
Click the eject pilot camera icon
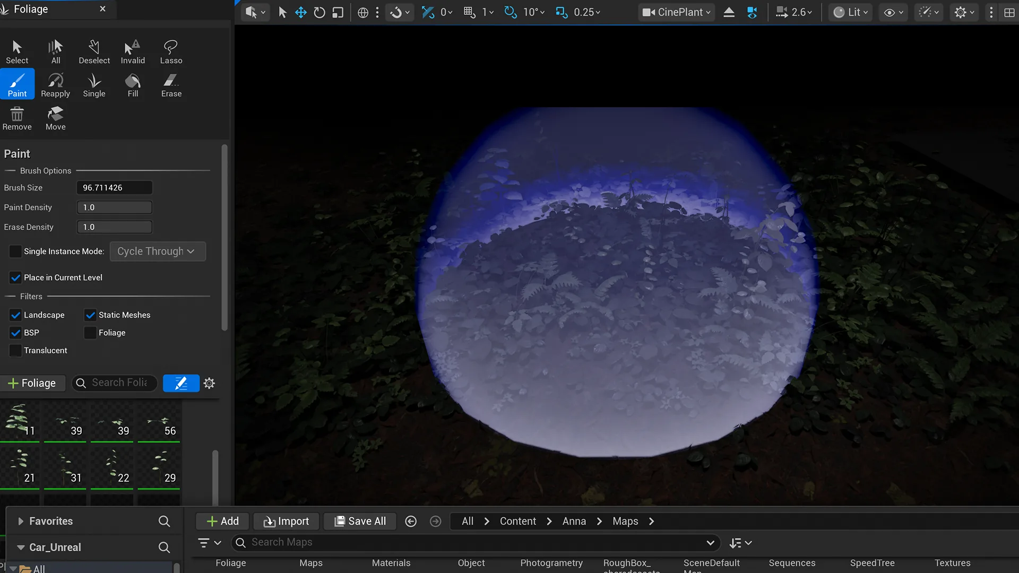[729, 12]
